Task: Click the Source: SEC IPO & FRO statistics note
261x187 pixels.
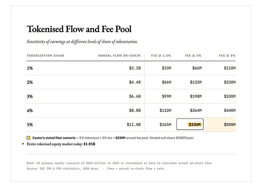Action: (63, 169)
